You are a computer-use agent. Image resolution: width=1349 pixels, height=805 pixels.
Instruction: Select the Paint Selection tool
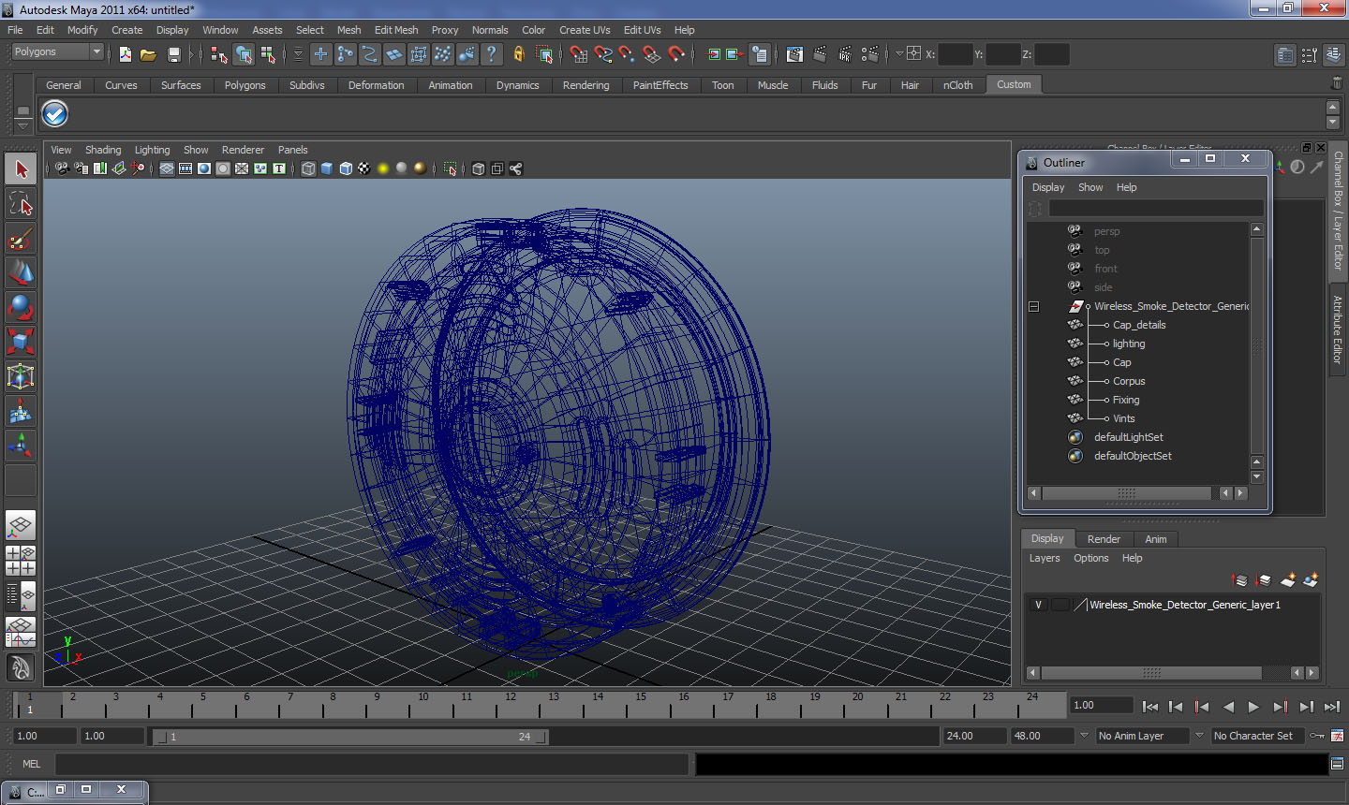tap(21, 239)
